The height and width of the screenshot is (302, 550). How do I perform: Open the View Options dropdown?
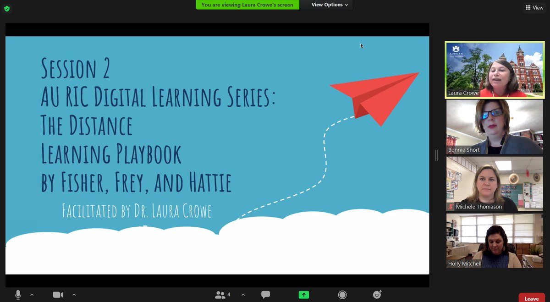[330, 5]
